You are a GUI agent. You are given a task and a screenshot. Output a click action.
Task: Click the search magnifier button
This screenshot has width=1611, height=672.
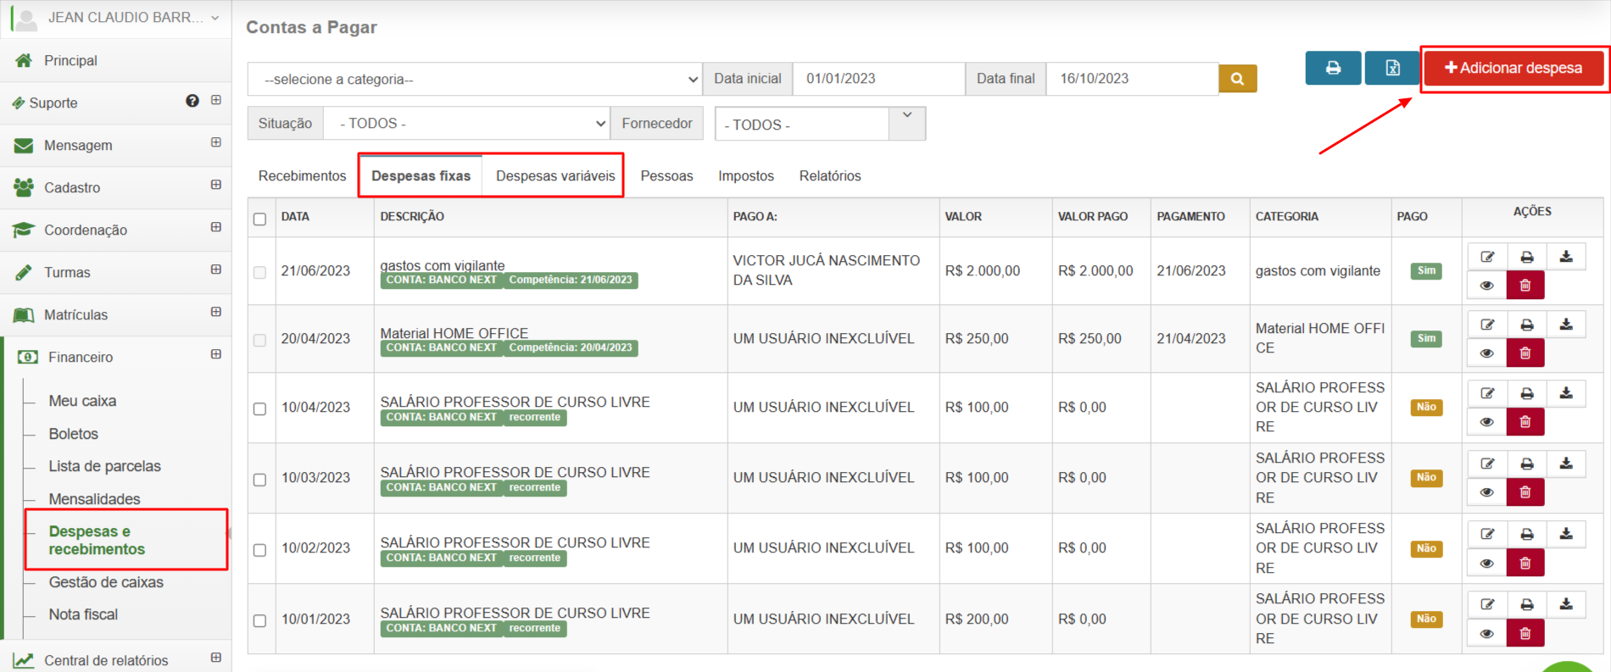click(x=1237, y=79)
